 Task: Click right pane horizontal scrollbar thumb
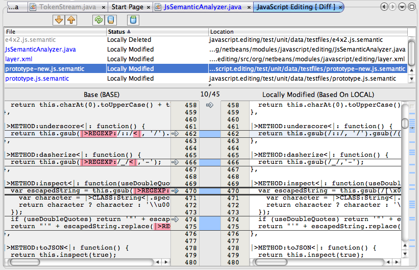tap(271, 262)
